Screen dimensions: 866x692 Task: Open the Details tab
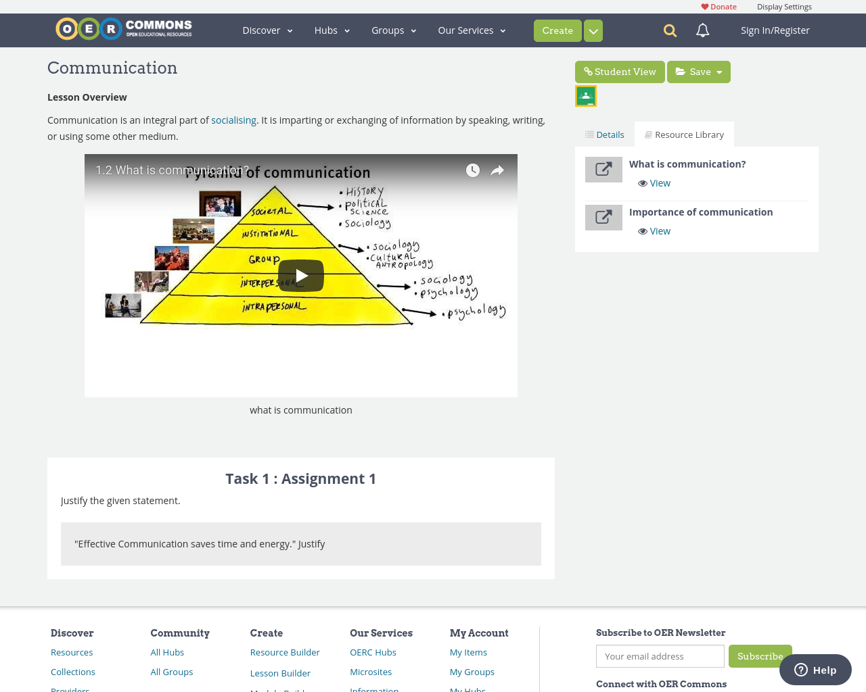coord(604,133)
